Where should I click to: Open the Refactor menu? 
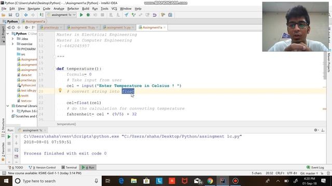[x=73, y=9]
